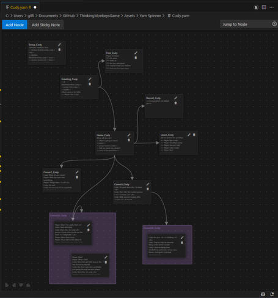Edit the Convo1_Cody node with pencil icon
278x298 pixels.
click(77, 172)
